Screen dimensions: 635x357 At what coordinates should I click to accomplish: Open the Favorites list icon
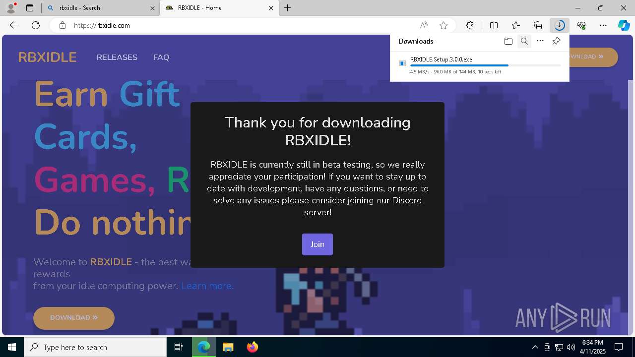click(x=516, y=25)
